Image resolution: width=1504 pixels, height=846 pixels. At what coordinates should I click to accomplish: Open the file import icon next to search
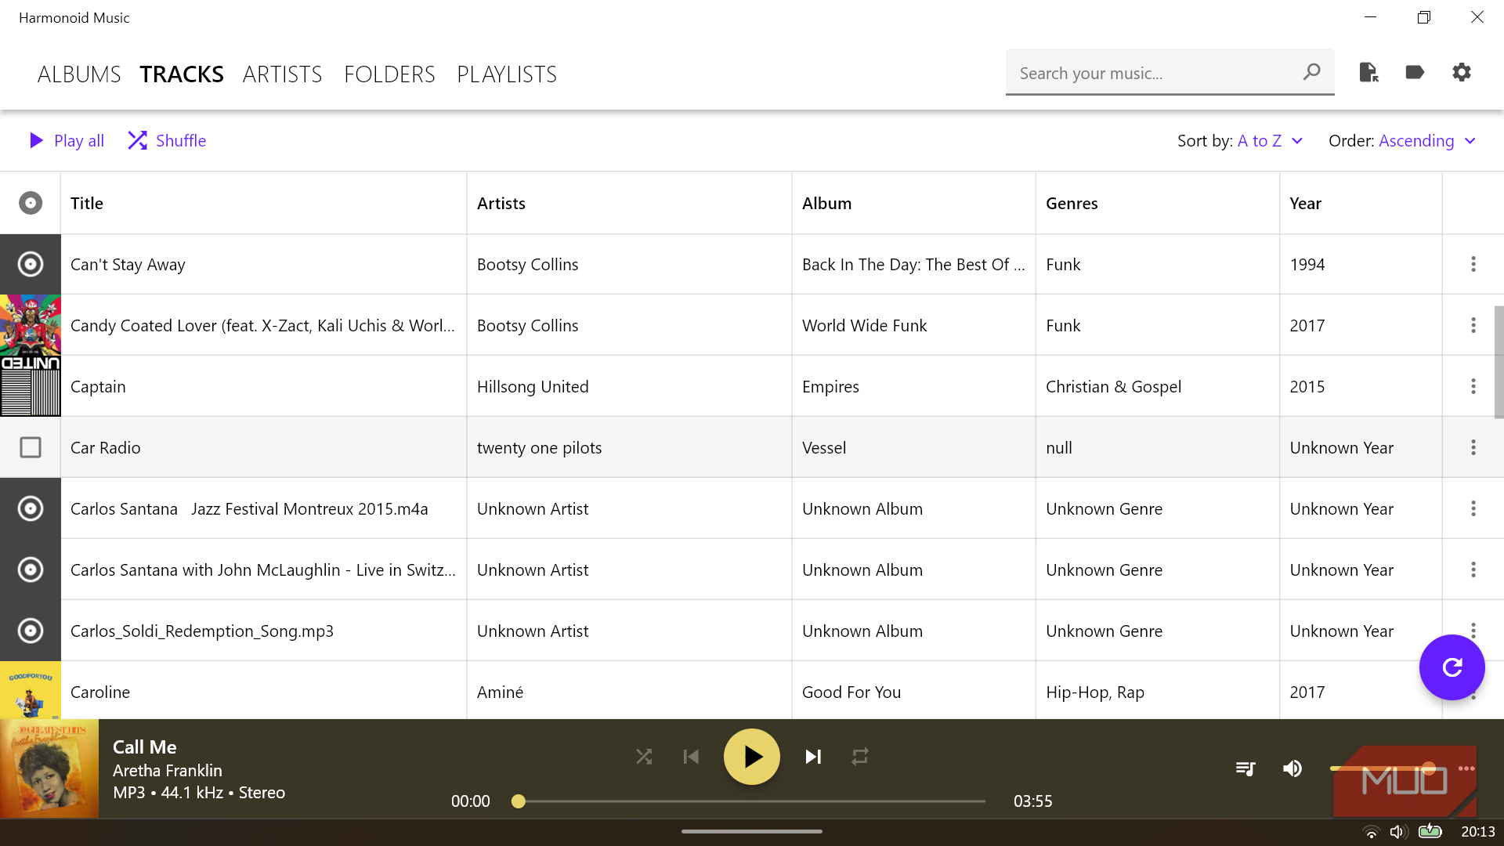pos(1368,73)
